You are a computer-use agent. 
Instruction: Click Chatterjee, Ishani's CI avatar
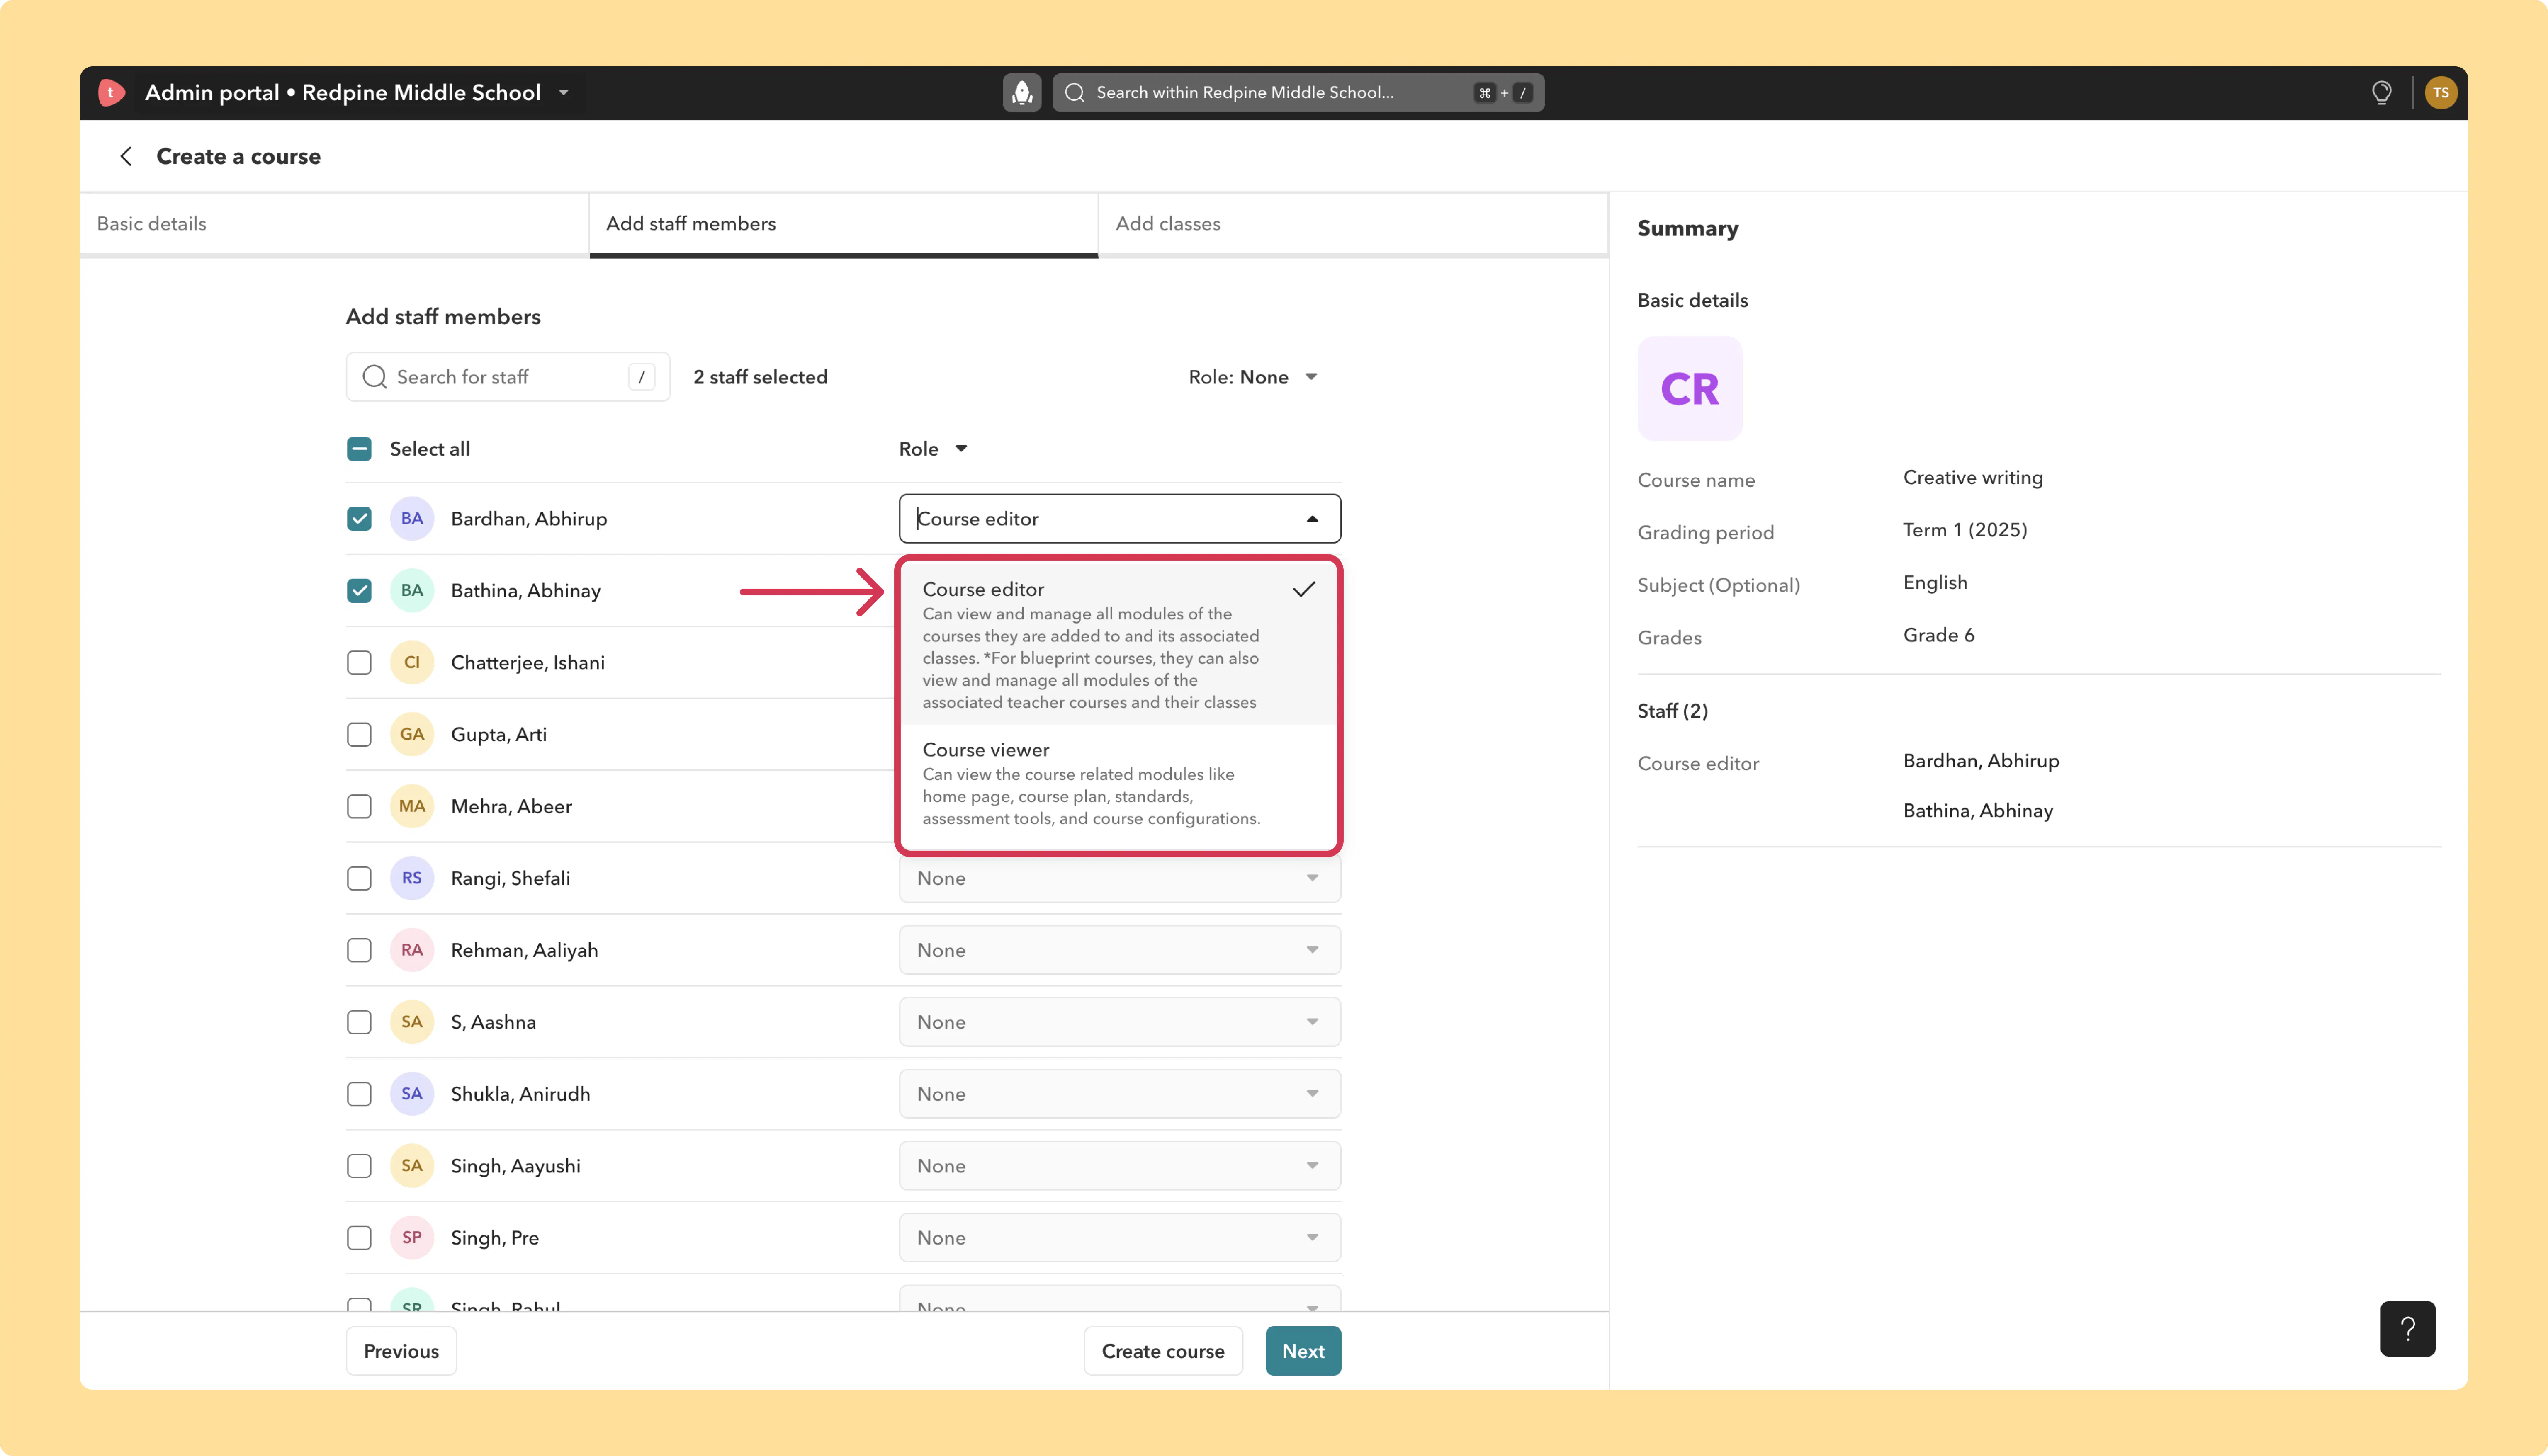411,662
